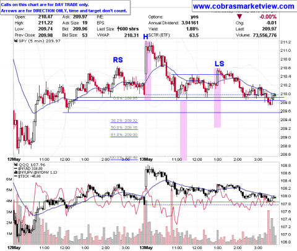The image size is (297, 251).
Task: Click the Prev Close value 209.98
Action: (45, 35)
